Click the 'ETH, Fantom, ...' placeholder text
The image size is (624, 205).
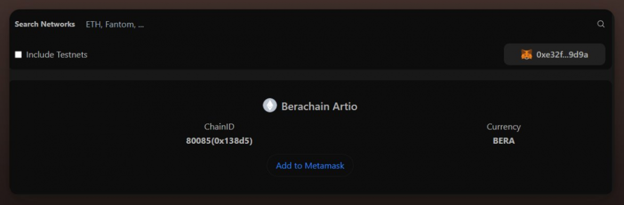pyautogui.click(x=115, y=24)
